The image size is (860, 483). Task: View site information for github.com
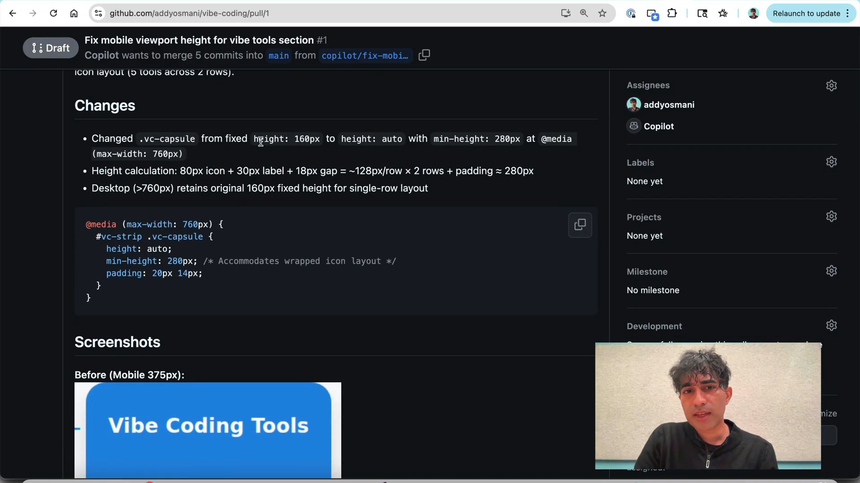(x=98, y=13)
